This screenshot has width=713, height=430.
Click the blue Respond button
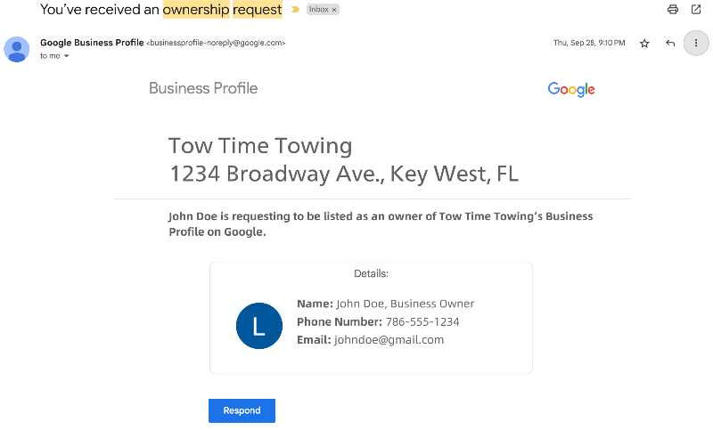(x=242, y=410)
